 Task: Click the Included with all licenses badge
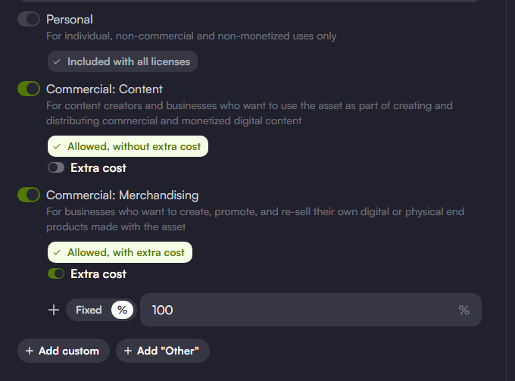tap(123, 61)
